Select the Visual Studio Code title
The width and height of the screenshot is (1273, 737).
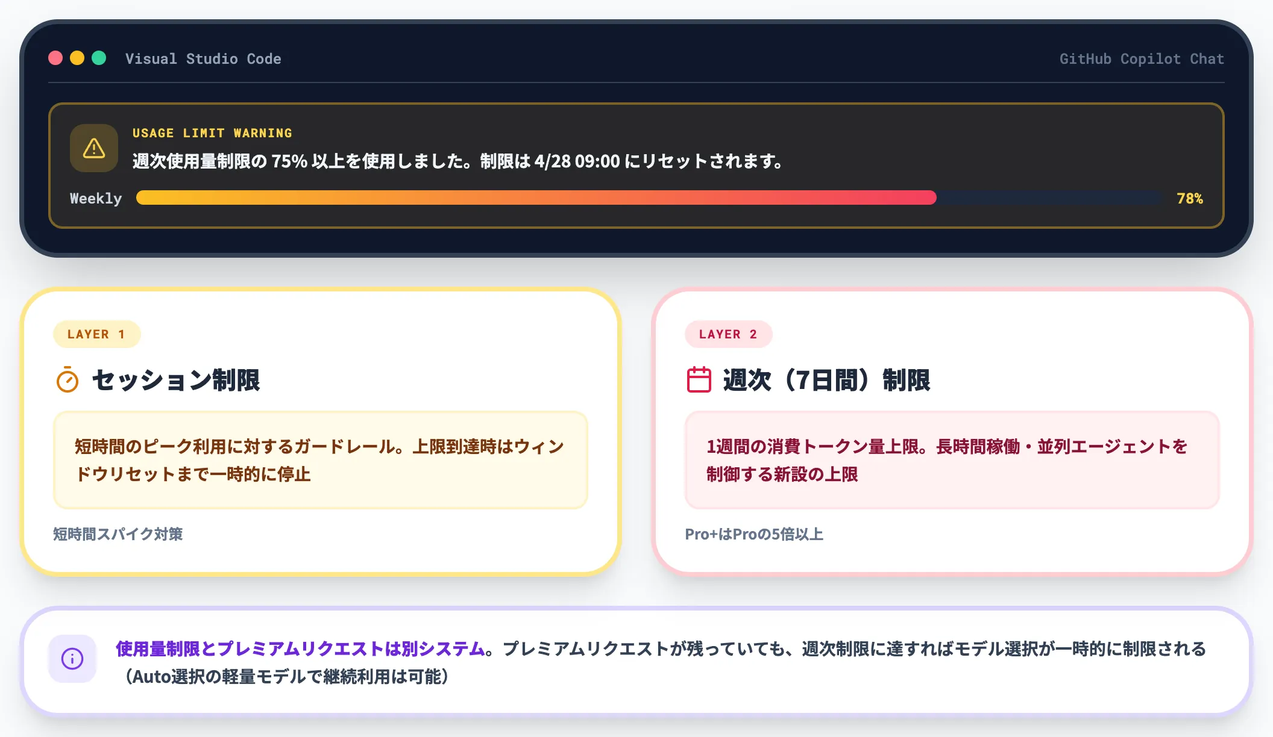(203, 58)
